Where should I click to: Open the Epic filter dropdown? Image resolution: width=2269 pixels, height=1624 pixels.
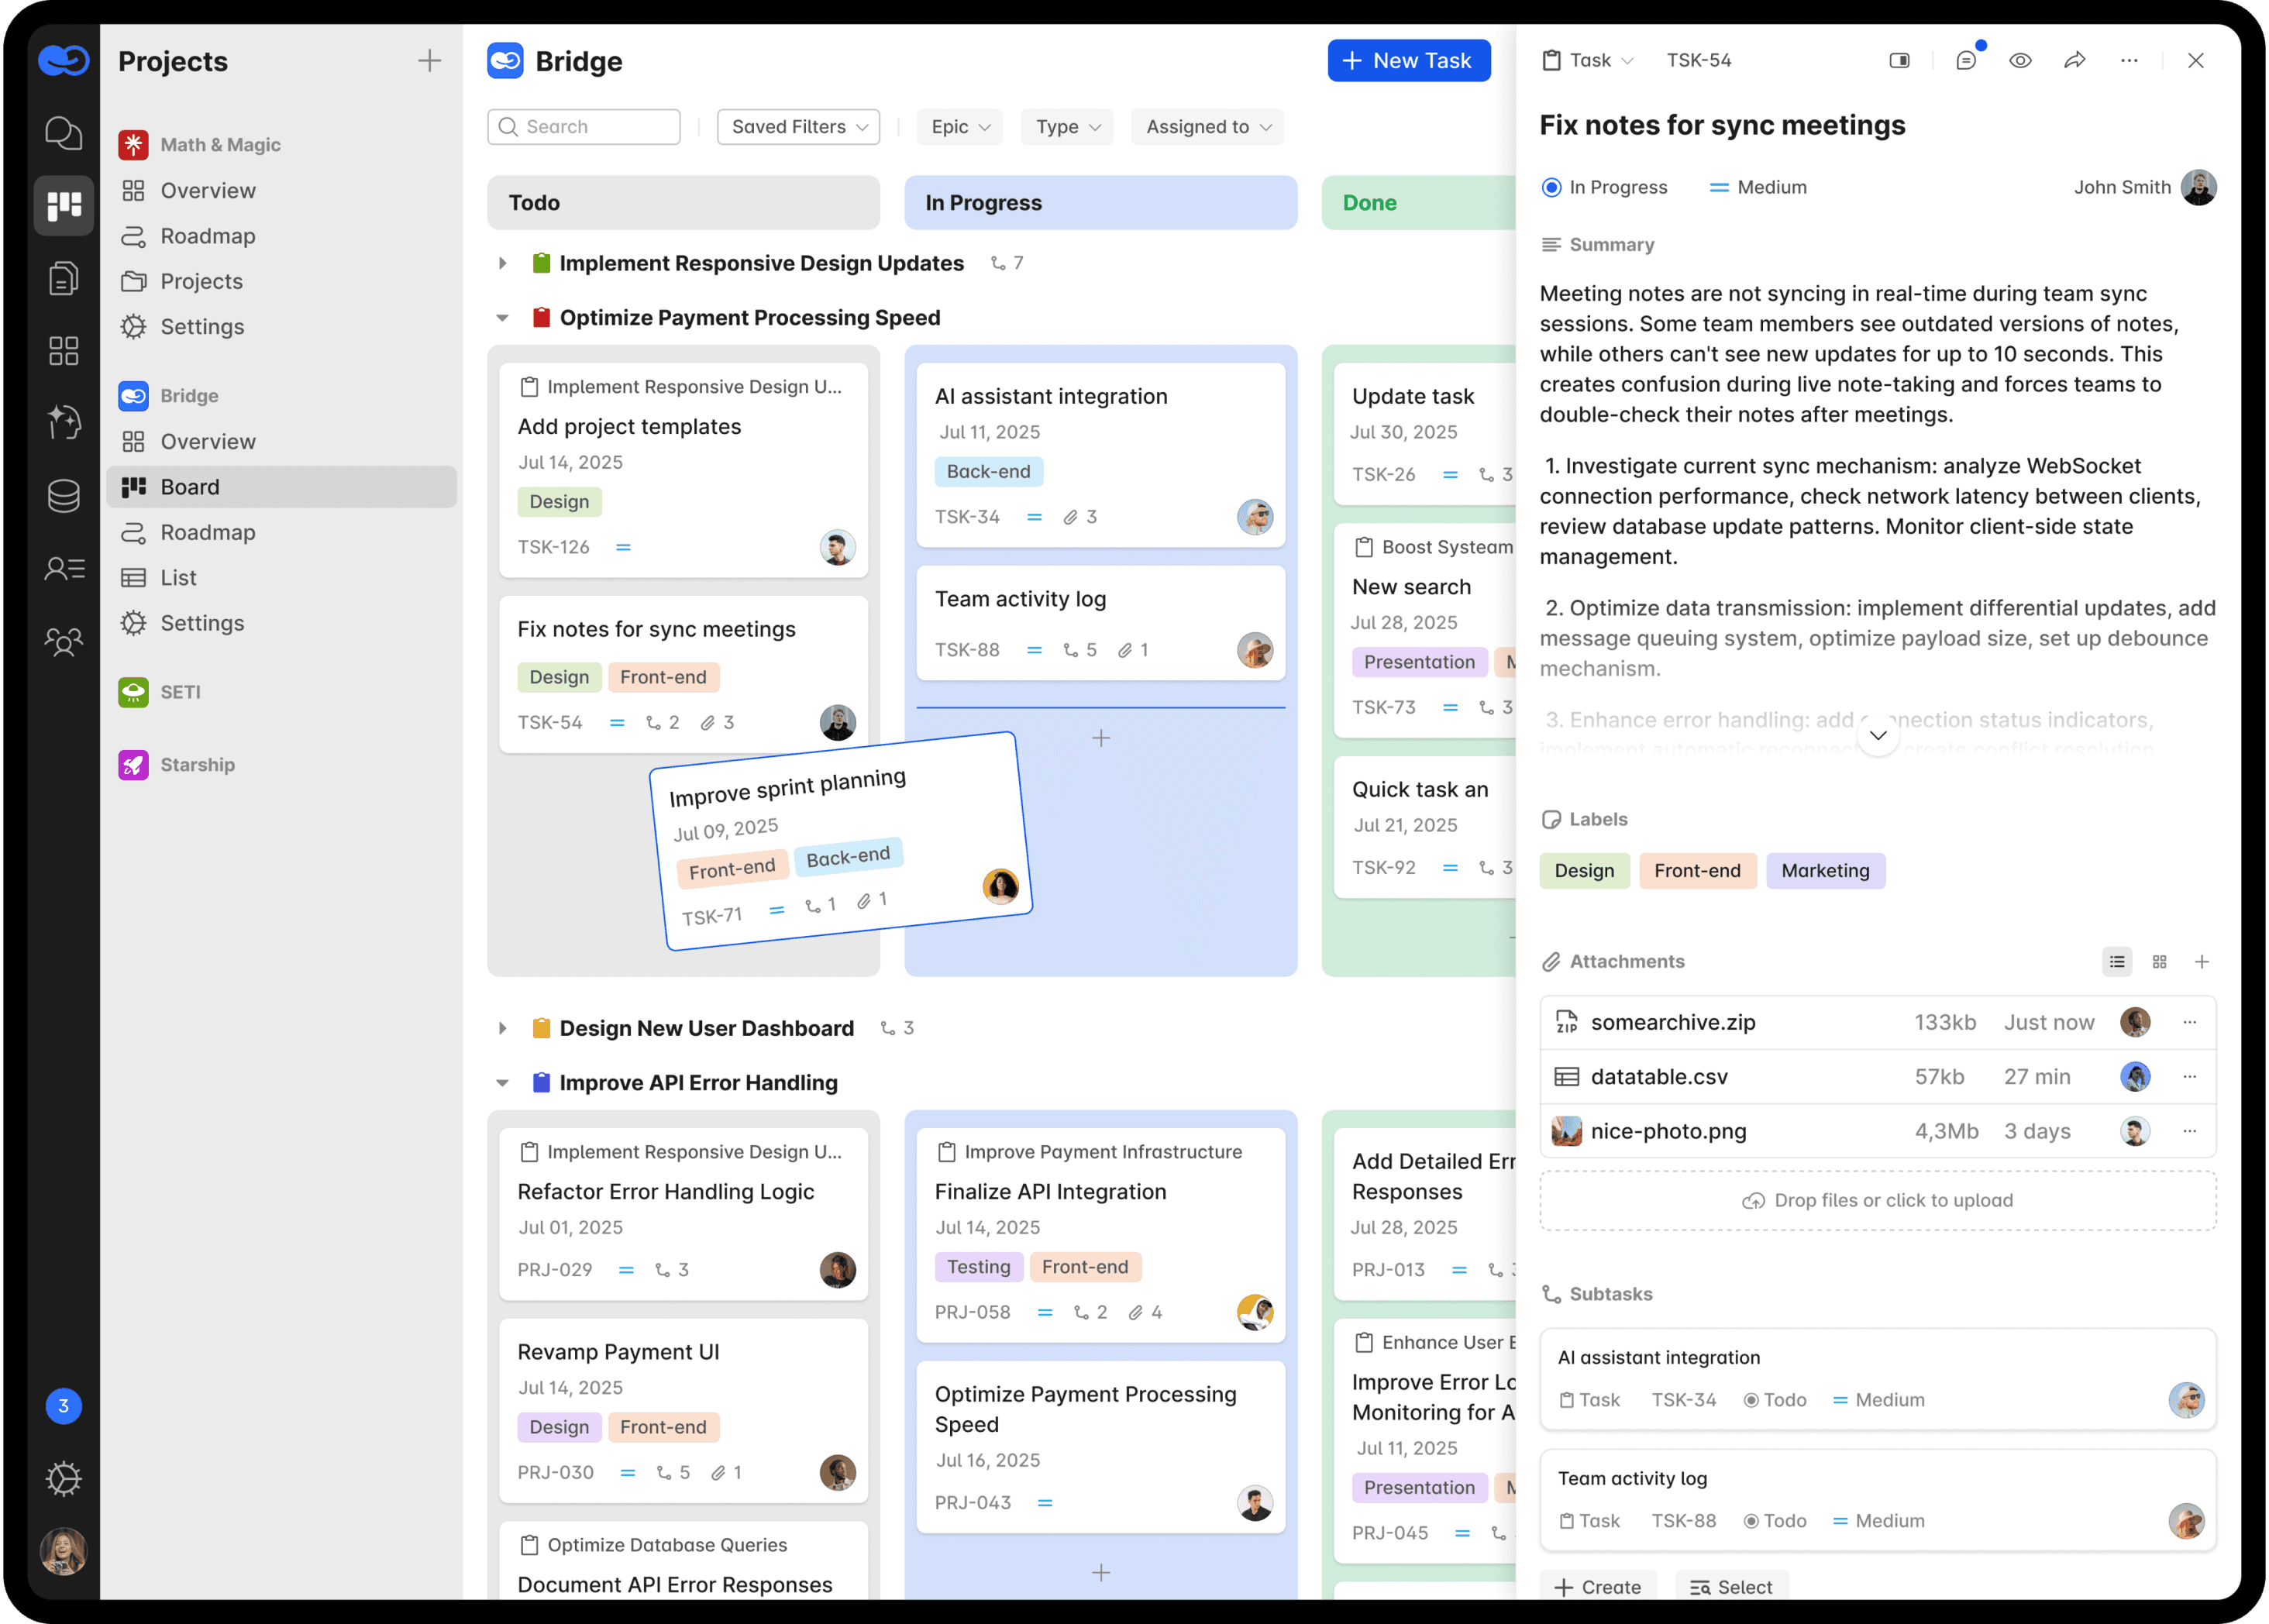pyautogui.click(x=960, y=127)
